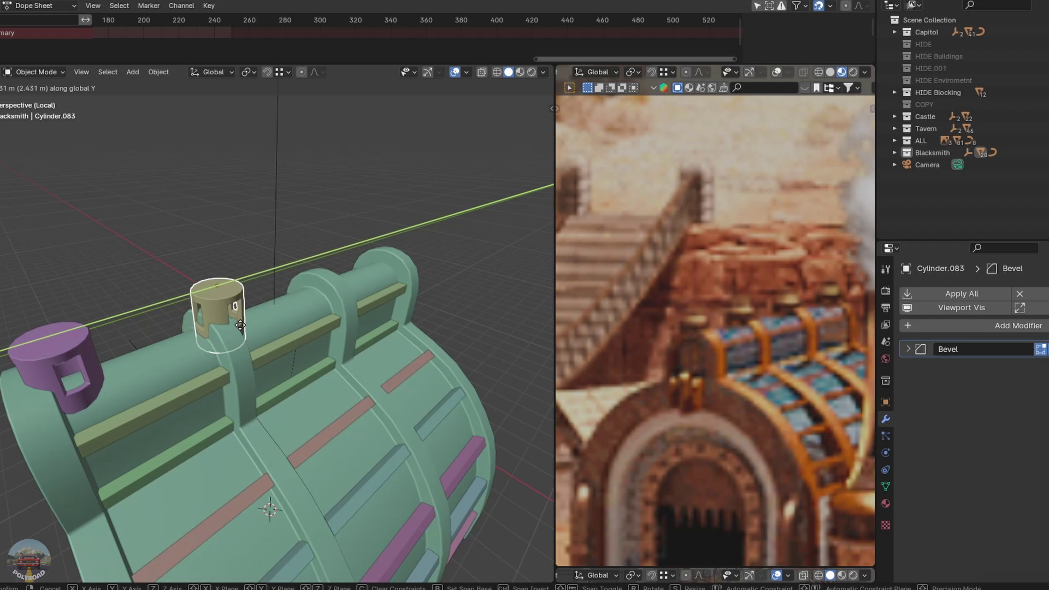The image size is (1049, 590).
Task: Toggle proportional editing in left viewport header
Action: 301,72
